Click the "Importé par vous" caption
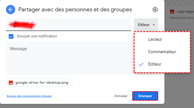 (x=181, y=18)
